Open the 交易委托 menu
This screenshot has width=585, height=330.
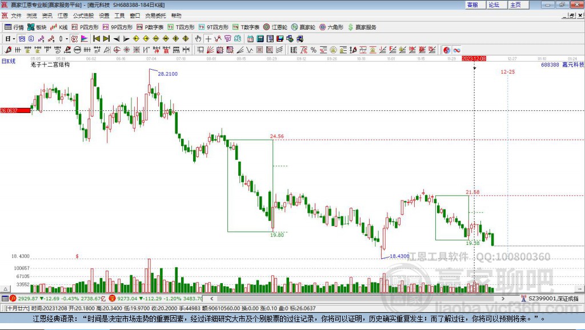click(155, 15)
